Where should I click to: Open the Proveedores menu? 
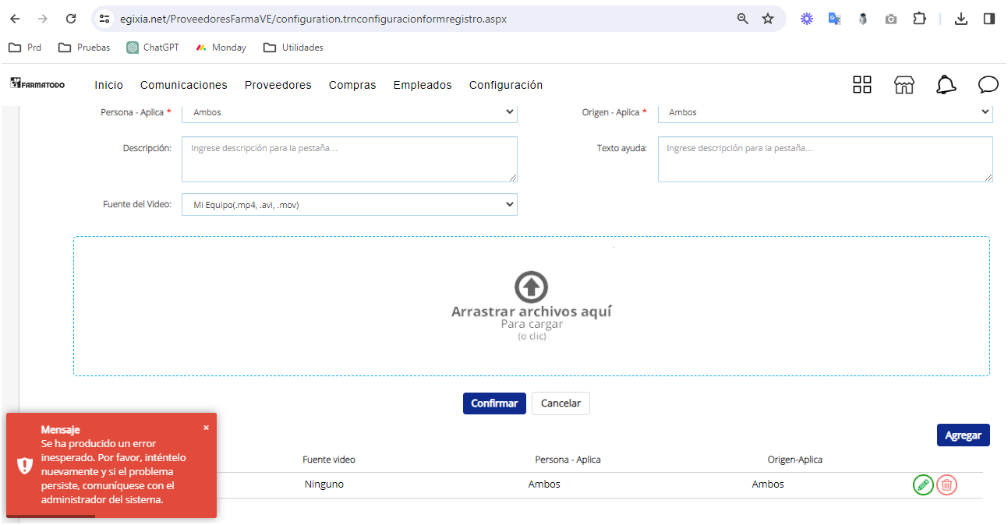278,85
